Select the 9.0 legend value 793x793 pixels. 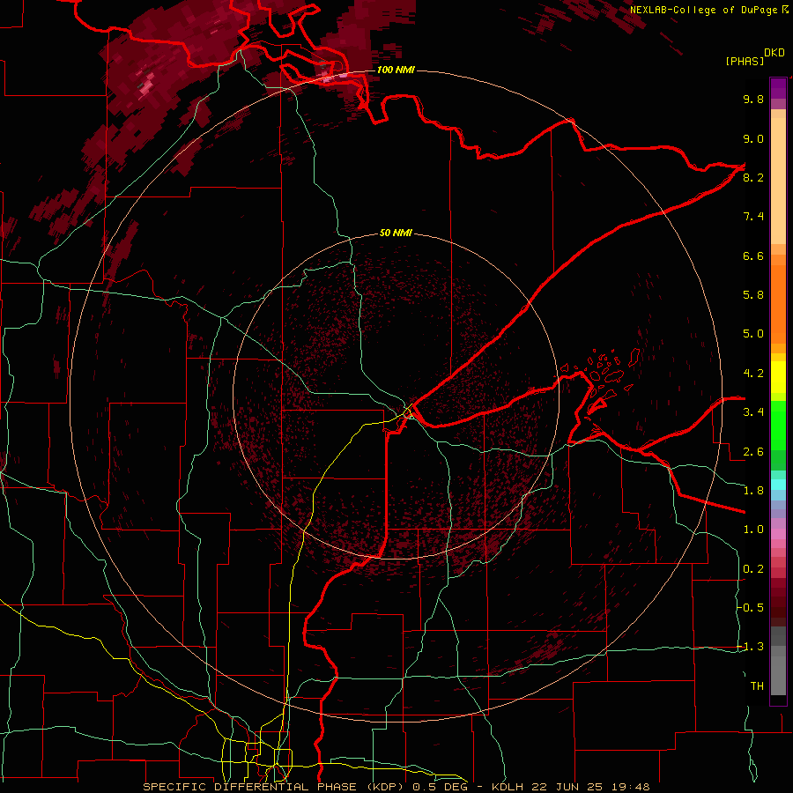pyautogui.click(x=753, y=138)
